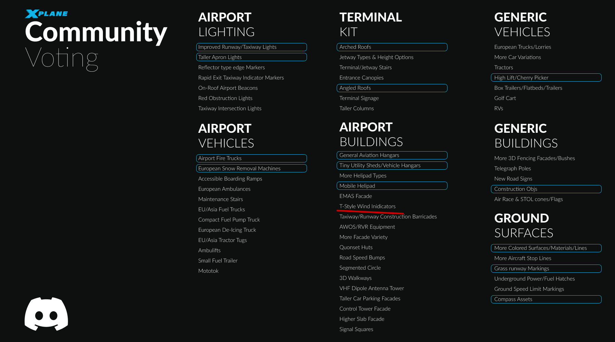Image resolution: width=615 pixels, height=342 pixels.
Task: Click the underlined T-Style Wind Indicators item
Action: (x=367, y=206)
